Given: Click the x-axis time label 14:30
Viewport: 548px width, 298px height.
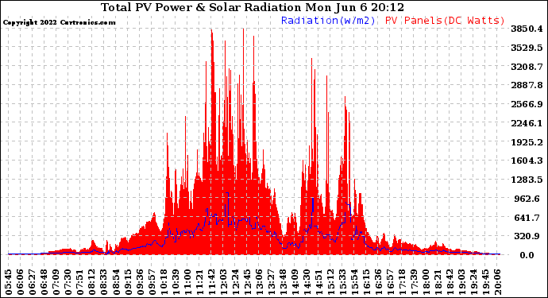Looking at the screenshot, I should tap(307, 282).
